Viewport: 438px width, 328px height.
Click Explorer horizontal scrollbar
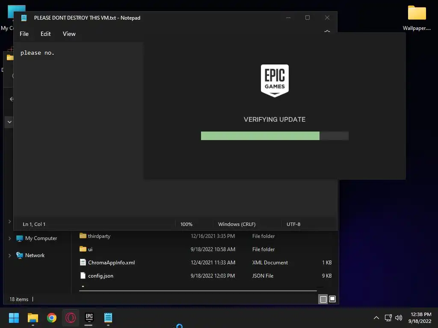tap(198, 290)
